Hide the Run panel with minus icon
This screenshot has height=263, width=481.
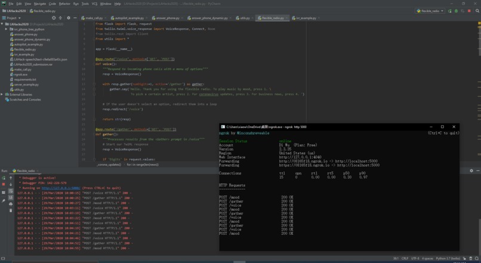pyautogui.click(x=477, y=170)
